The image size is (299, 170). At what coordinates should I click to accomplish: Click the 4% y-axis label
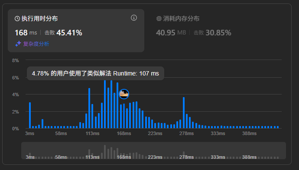pyautogui.click(x=16, y=94)
